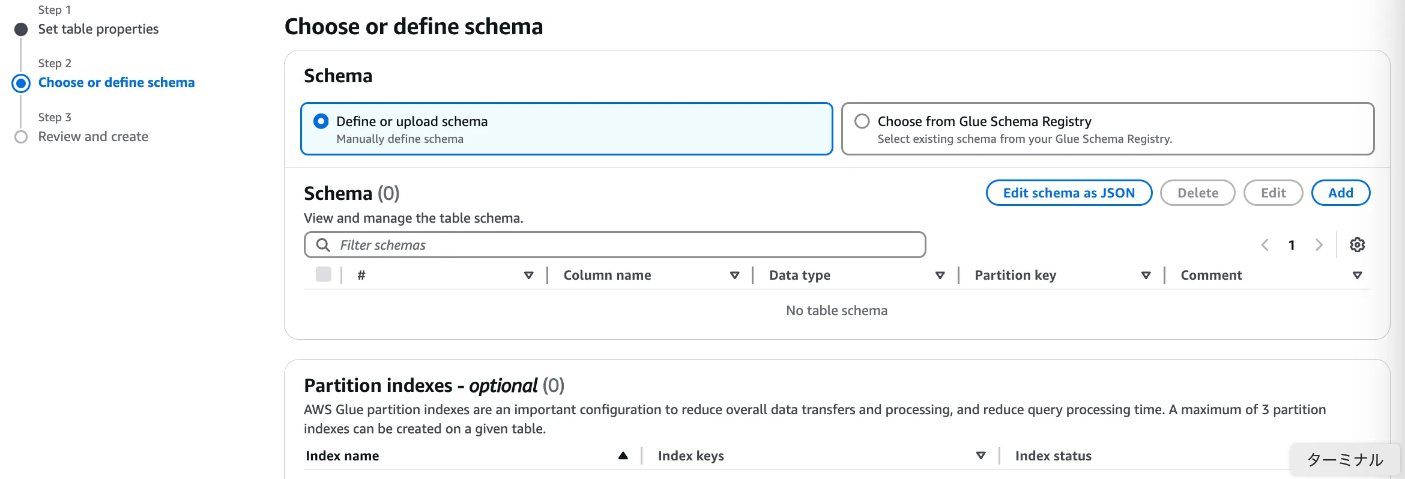
Task: Select Define or upload schema option
Action: 321,121
